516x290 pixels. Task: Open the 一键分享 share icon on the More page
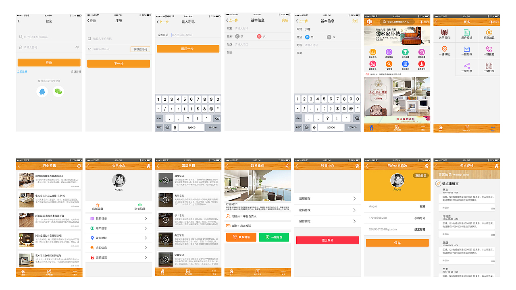coord(467,66)
